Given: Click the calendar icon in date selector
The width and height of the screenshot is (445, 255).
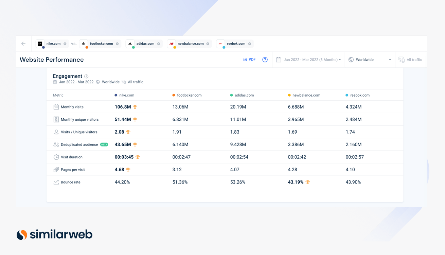Looking at the screenshot, I should click(279, 60).
